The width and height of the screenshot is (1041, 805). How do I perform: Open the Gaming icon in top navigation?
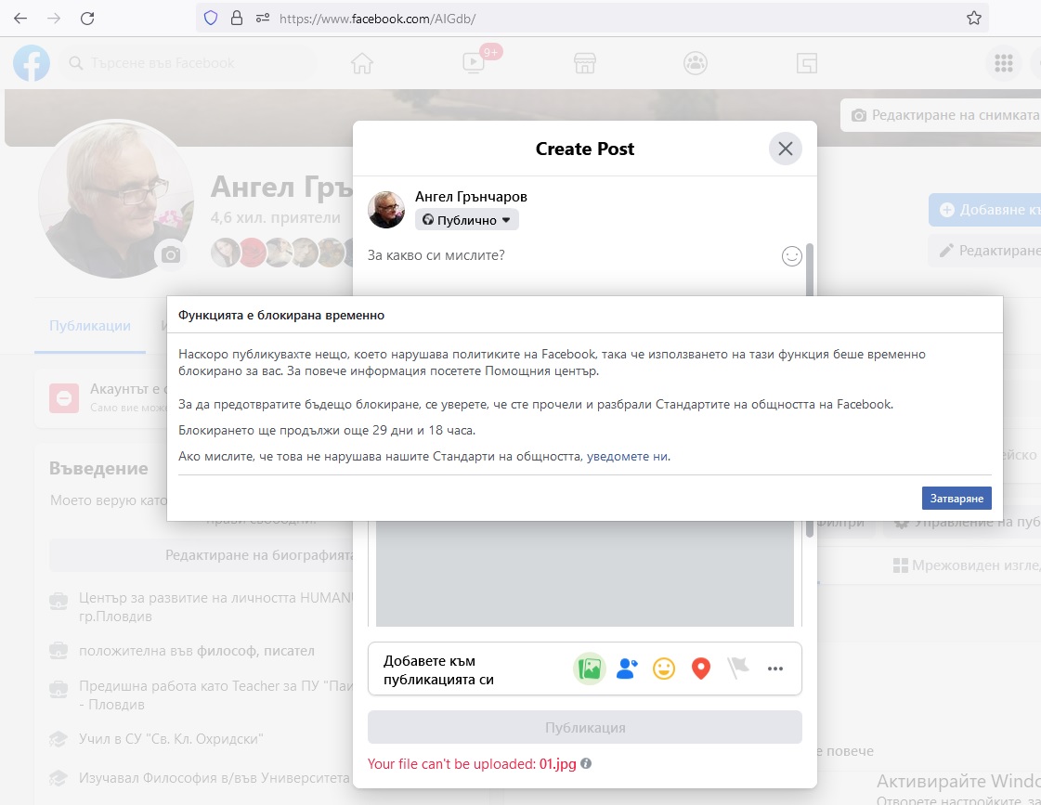806,63
